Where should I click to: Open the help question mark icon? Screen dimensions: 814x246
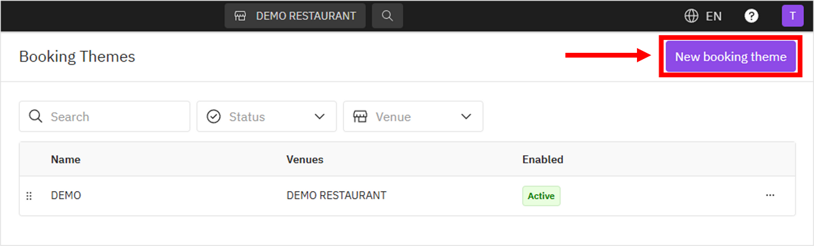752,16
